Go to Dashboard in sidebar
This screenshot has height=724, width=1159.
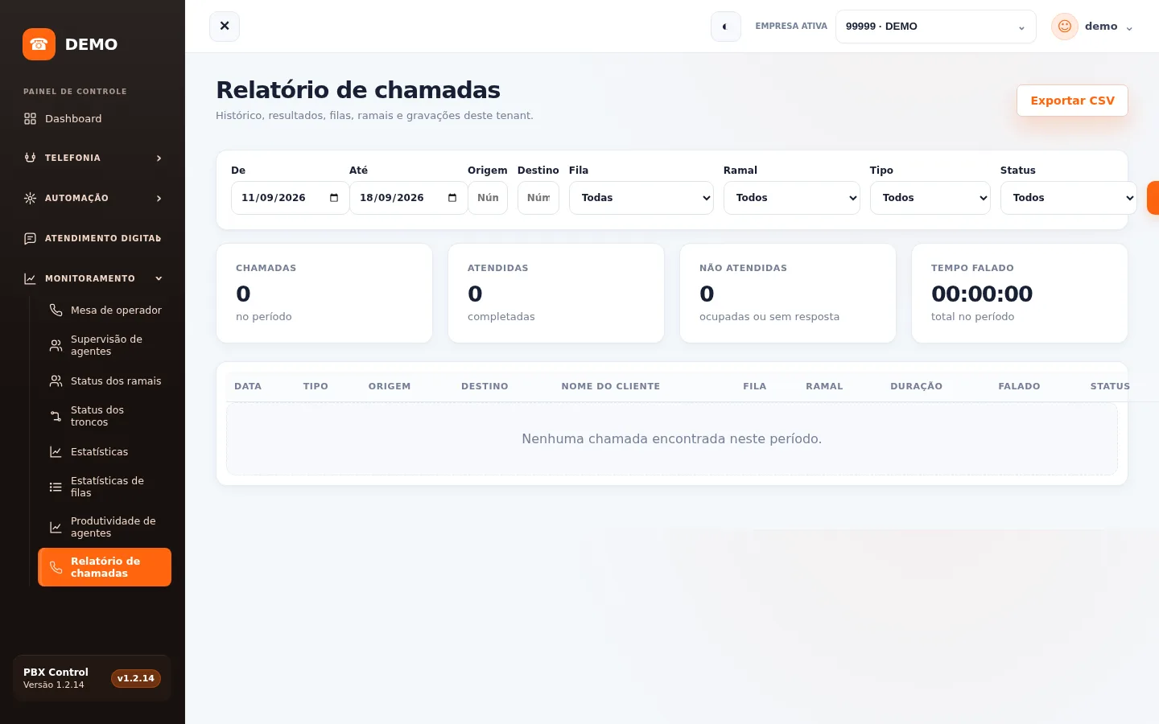(x=93, y=119)
